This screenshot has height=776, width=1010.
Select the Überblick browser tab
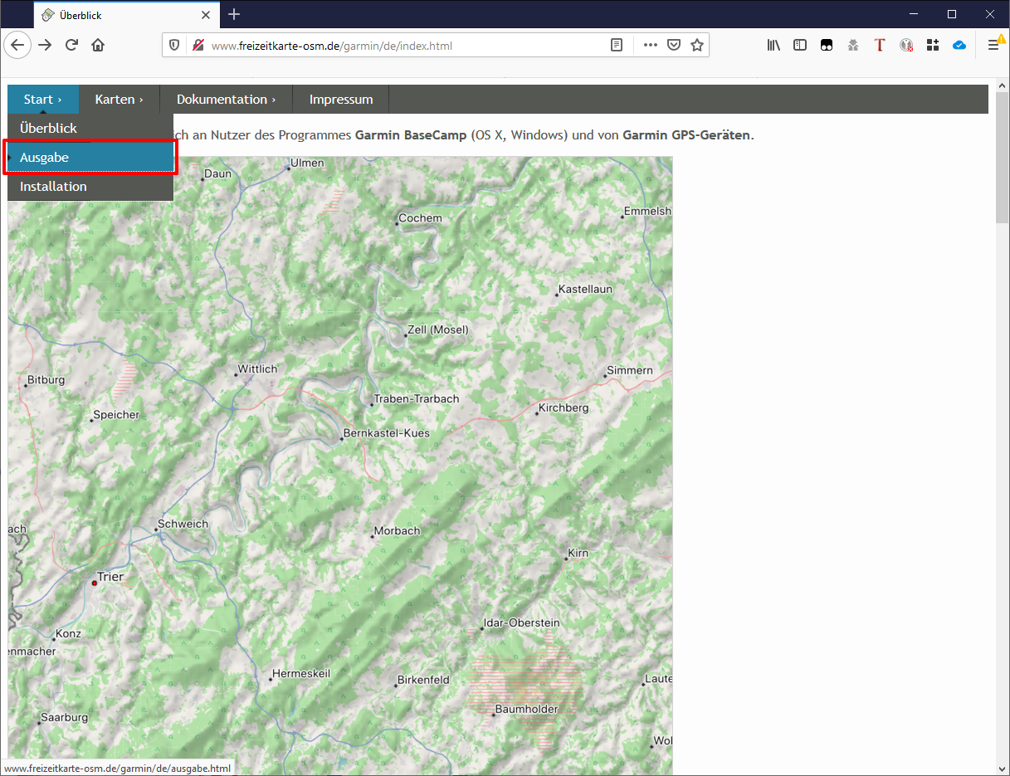tap(127, 15)
